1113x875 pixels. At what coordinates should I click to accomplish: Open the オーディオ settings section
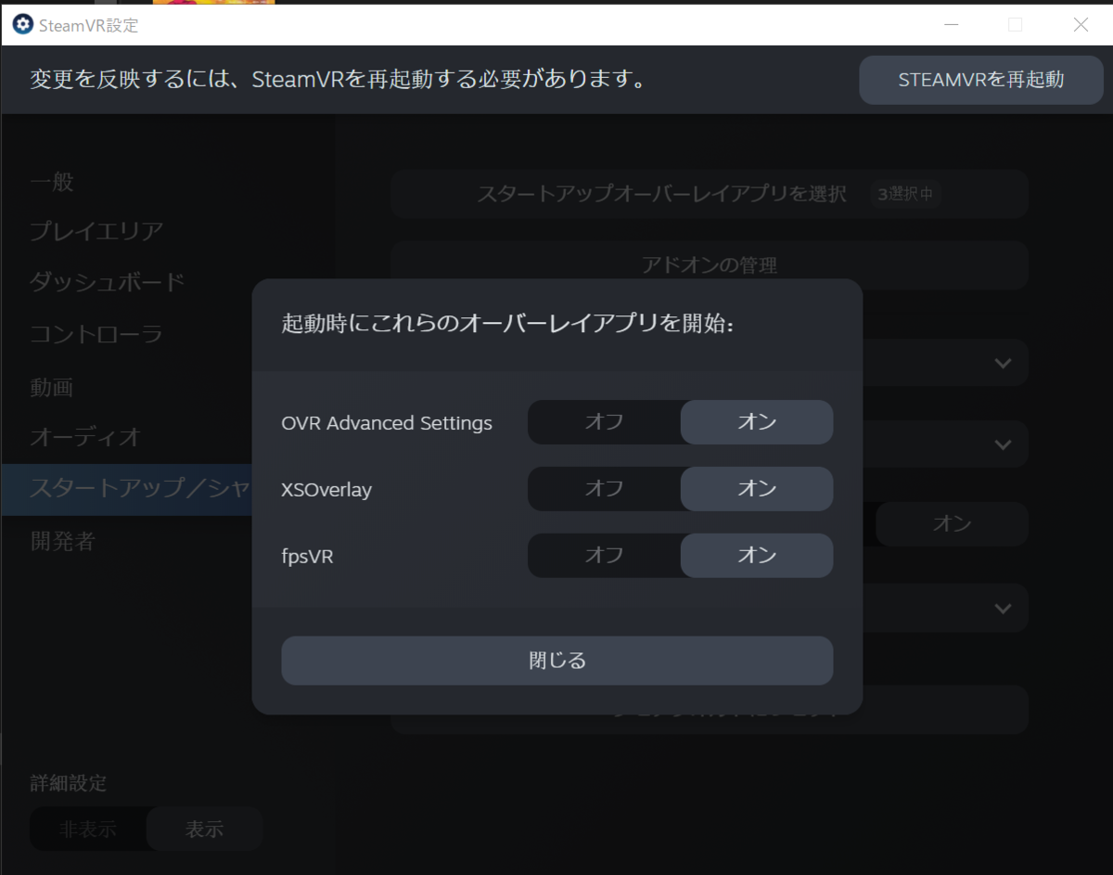coord(85,436)
